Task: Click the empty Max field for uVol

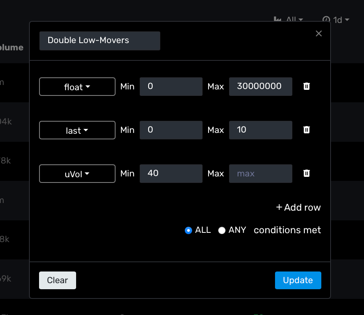Action: pos(261,174)
